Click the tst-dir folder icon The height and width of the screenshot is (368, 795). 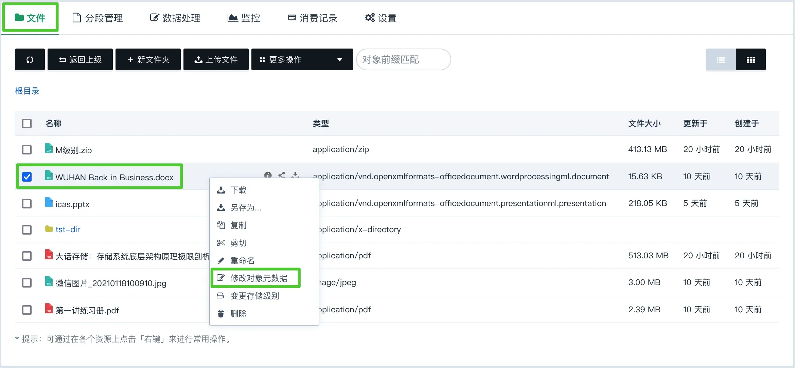coord(49,229)
